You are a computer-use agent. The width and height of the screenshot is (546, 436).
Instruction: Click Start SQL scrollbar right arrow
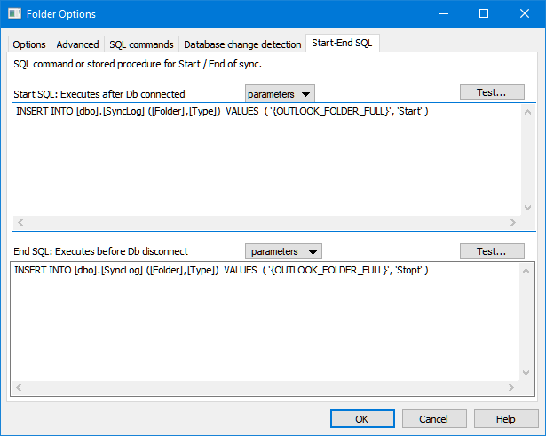click(x=511, y=223)
